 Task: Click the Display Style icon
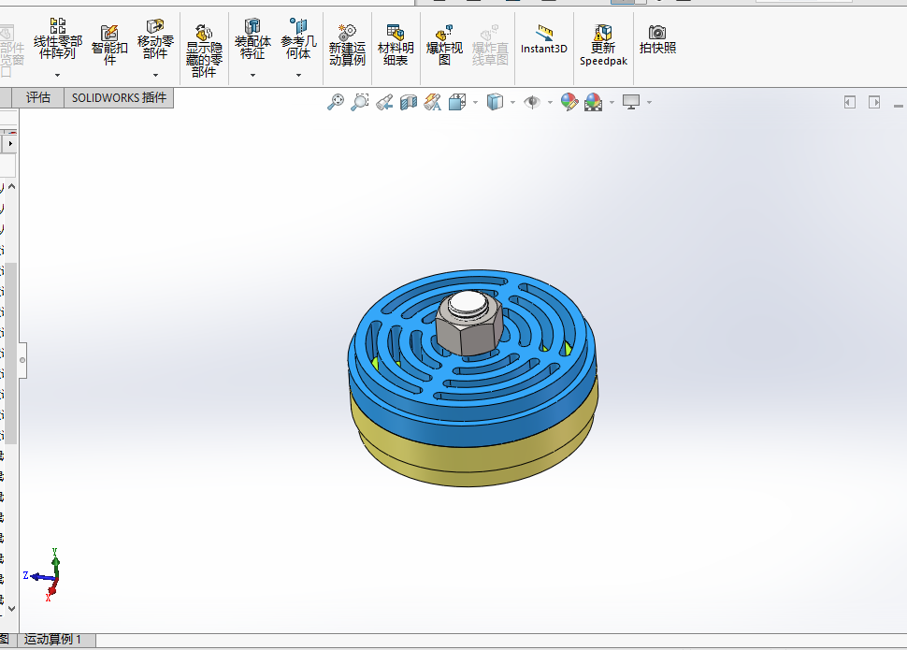pos(495,103)
